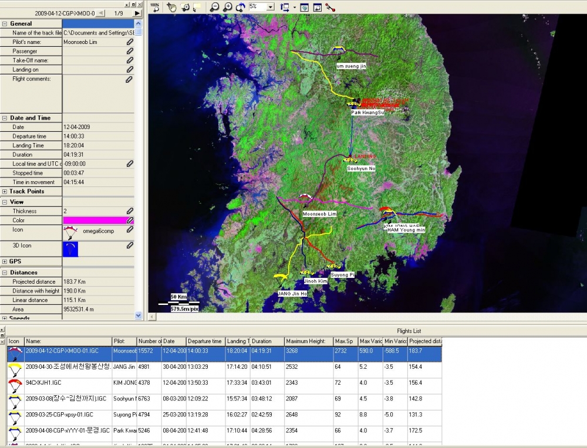587x448 pixels.
Task: Click the zoom window selection tool
Action: 185,7
